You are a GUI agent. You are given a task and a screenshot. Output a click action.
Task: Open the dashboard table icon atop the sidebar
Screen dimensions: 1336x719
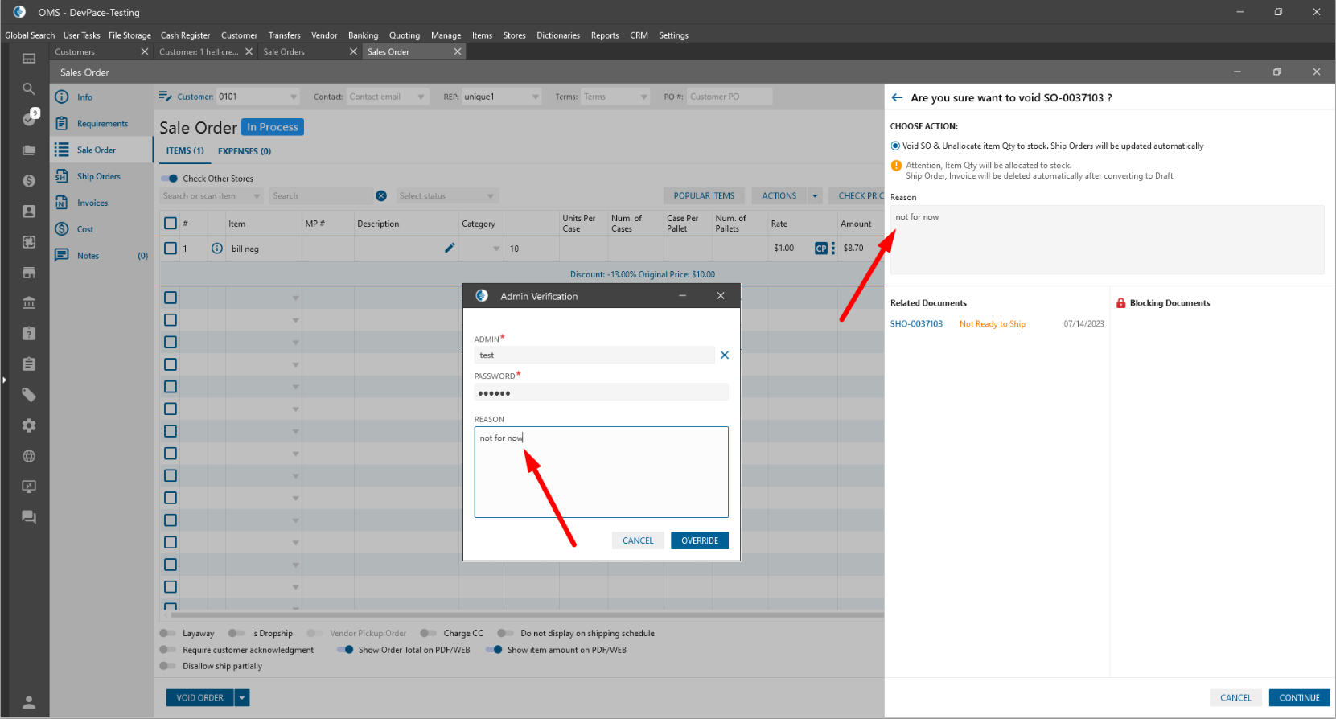[x=29, y=58]
